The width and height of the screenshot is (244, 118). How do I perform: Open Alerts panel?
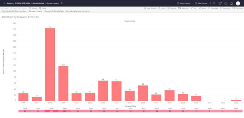click(x=162, y=8)
